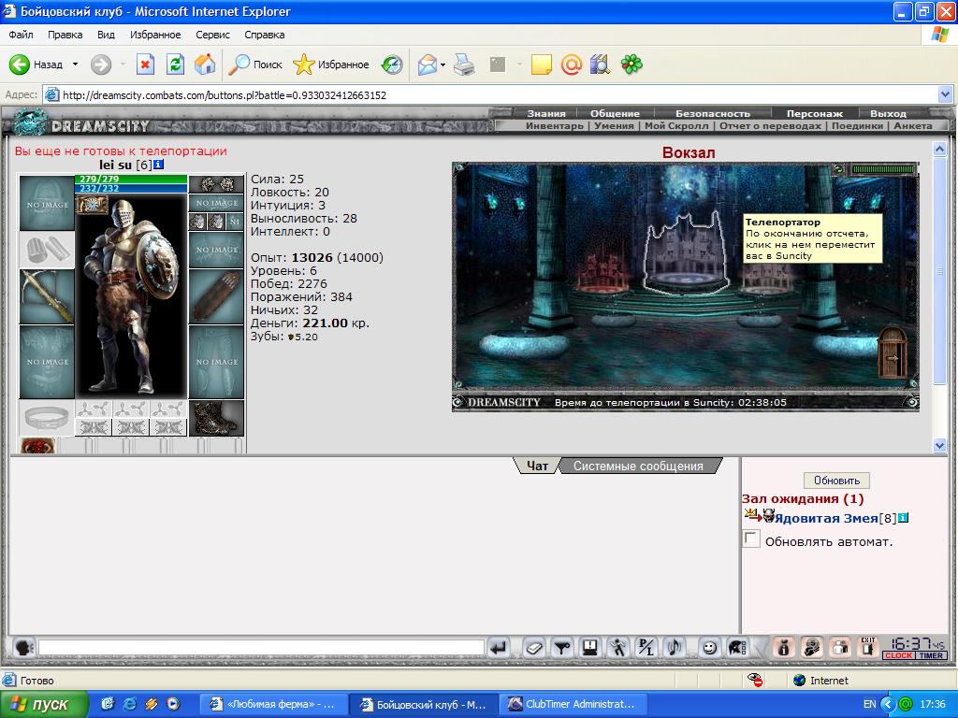This screenshot has height=718, width=958.
Task: Open the Mail button dropdown arrow
Action: pos(443,65)
